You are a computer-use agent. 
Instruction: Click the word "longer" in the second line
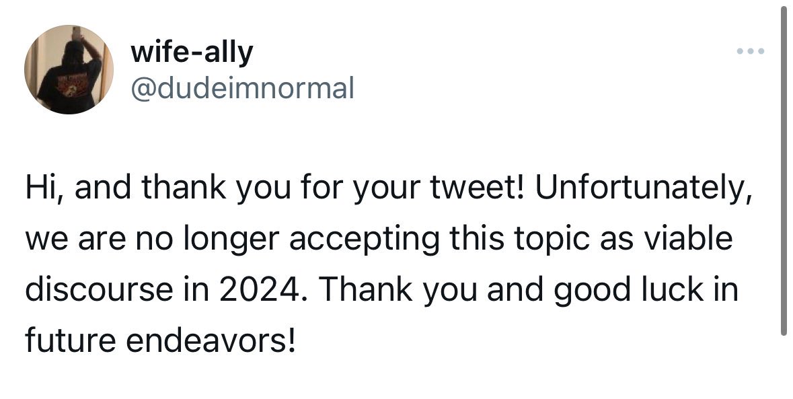tap(231, 240)
